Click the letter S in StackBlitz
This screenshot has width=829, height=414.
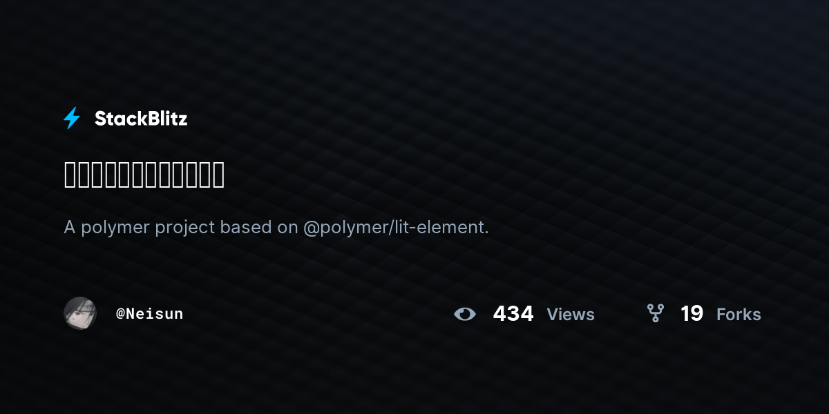click(100, 119)
